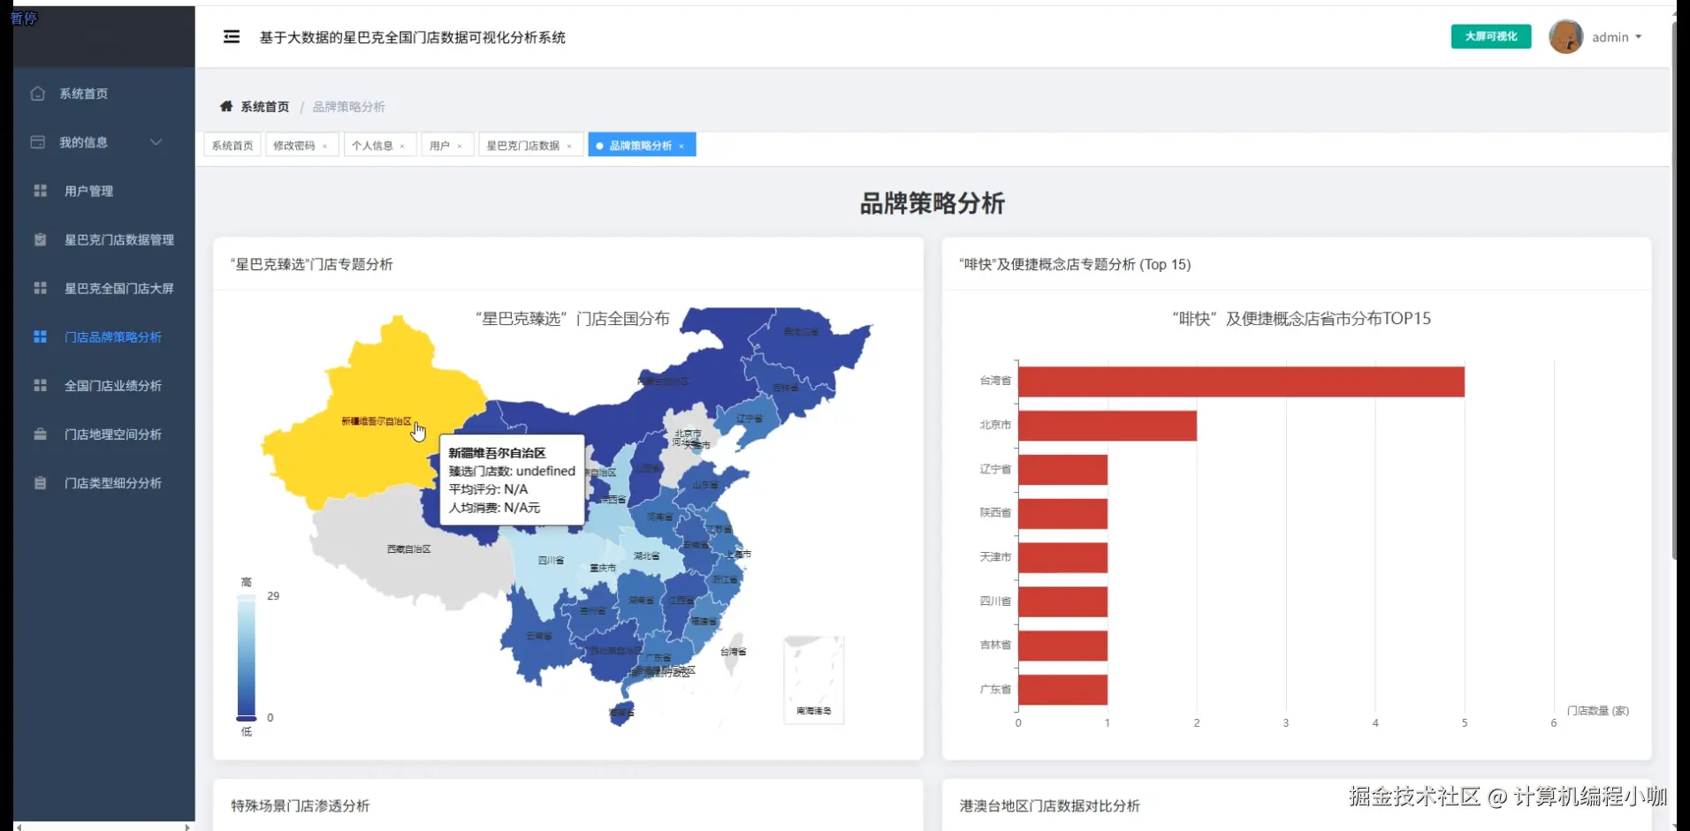Toggle the 我的信息 sidebar section
This screenshot has width=1690, height=831.
click(x=84, y=142)
